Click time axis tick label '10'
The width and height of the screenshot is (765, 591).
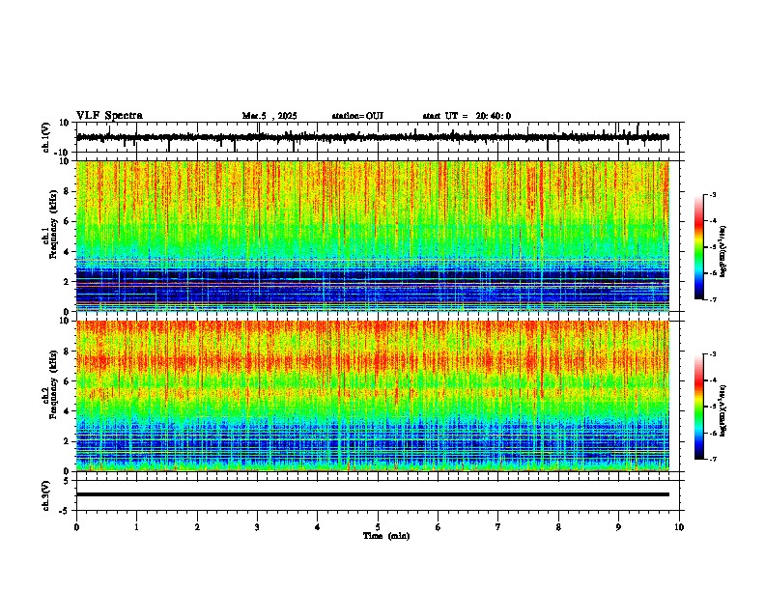679,527
